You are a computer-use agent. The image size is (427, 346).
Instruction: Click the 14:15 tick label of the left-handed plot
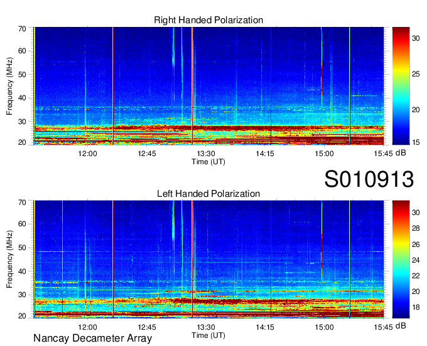point(265,327)
